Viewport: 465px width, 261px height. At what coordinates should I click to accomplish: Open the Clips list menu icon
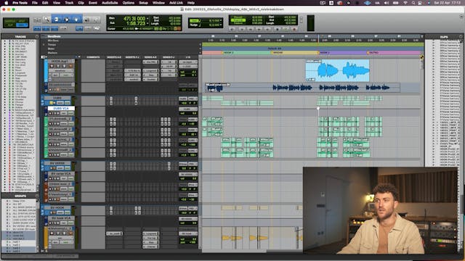[461, 37]
